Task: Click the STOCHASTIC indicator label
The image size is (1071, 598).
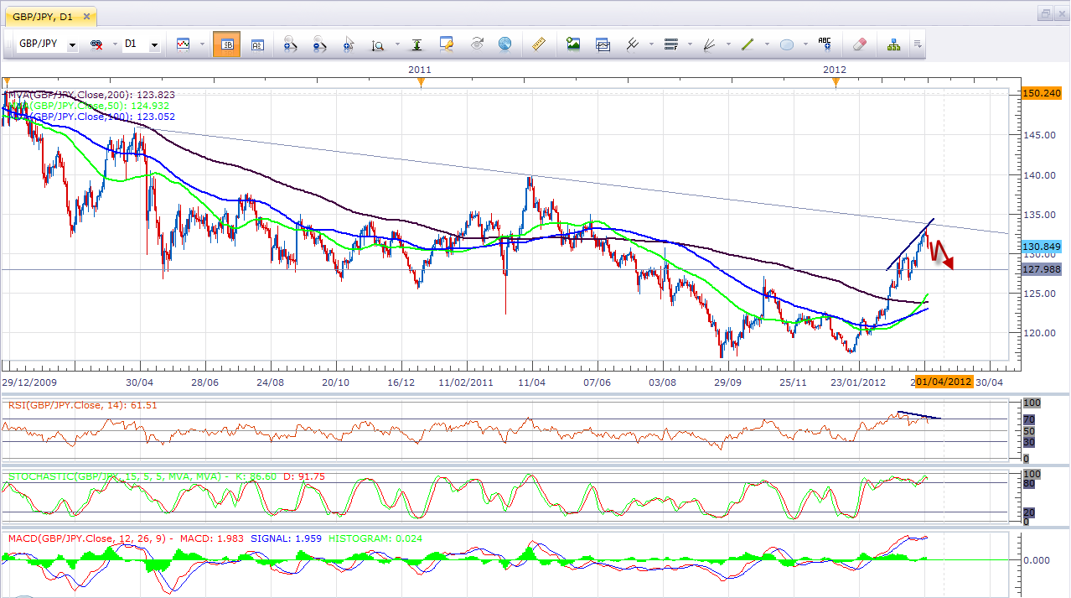Action: [166, 476]
